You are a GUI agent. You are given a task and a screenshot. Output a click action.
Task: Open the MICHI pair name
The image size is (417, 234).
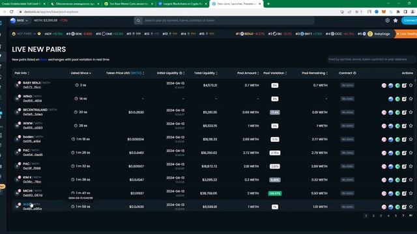tap(27, 190)
